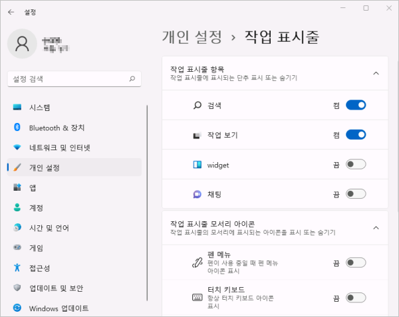399x317 pixels.
Task: Click the 펜 메뉴 title text
Action: pos(219,255)
